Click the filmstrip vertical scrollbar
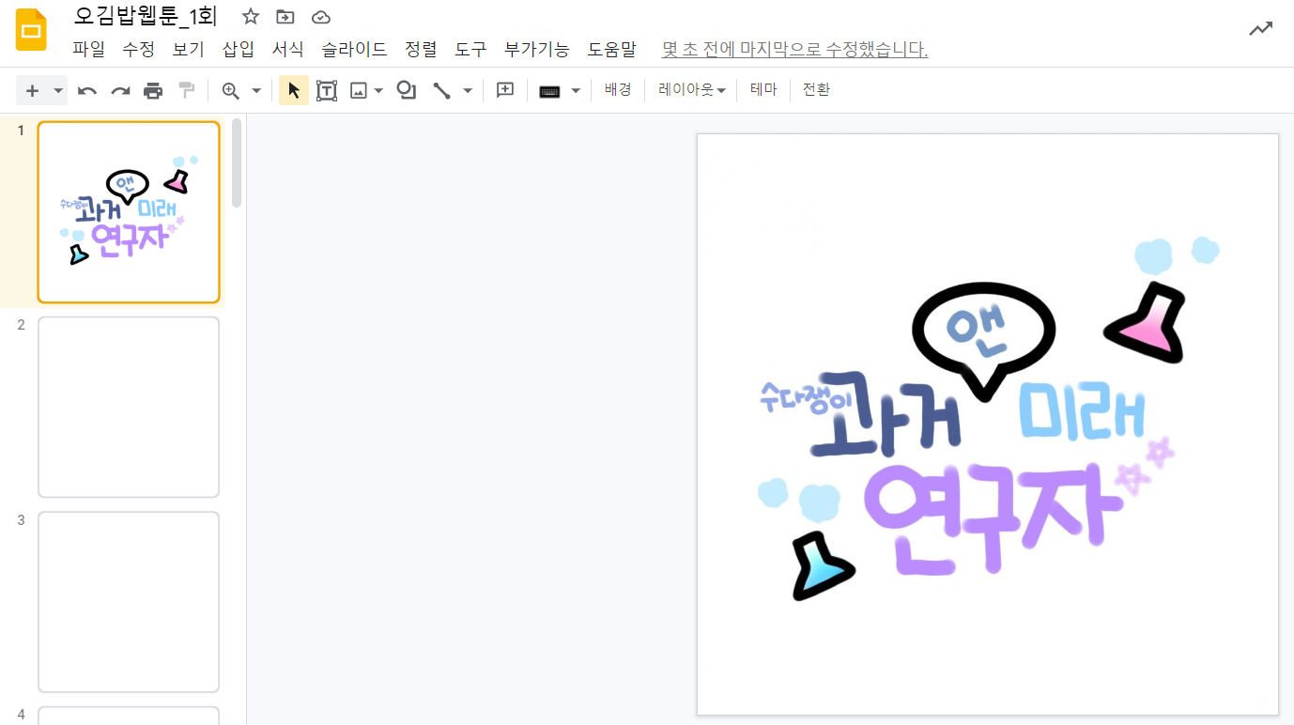1294x725 pixels. (237, 162)
